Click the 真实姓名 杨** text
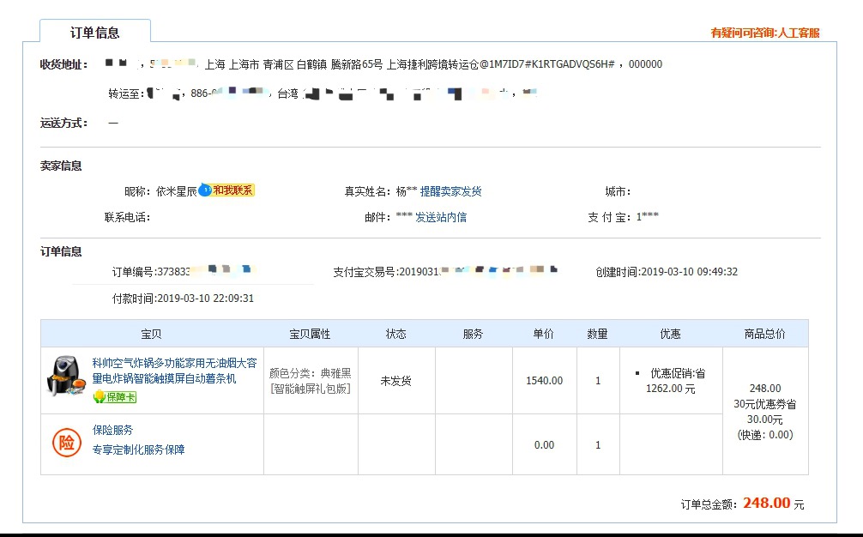Screen dimensions: 863x537 381,191
